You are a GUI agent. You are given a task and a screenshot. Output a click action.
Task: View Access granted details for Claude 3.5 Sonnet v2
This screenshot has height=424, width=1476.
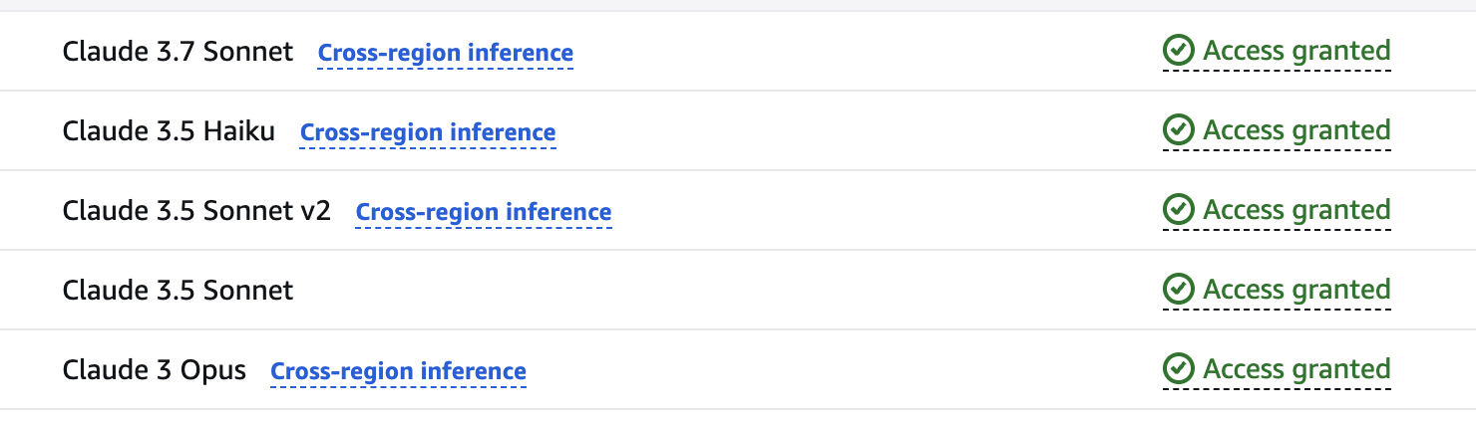click(x=1296, y=210)
